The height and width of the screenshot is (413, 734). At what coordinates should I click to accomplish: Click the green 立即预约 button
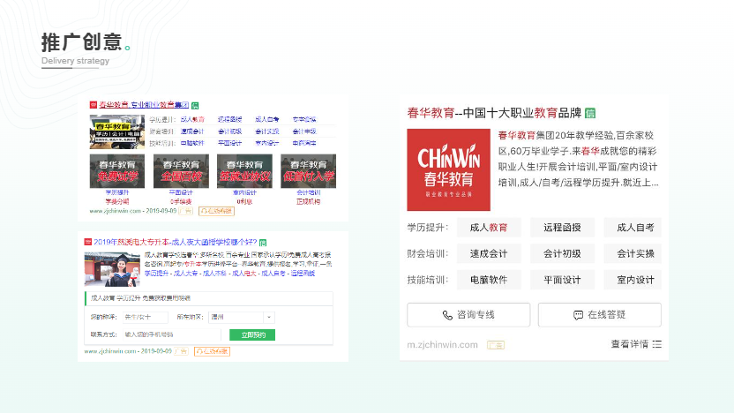click(252, 334)
